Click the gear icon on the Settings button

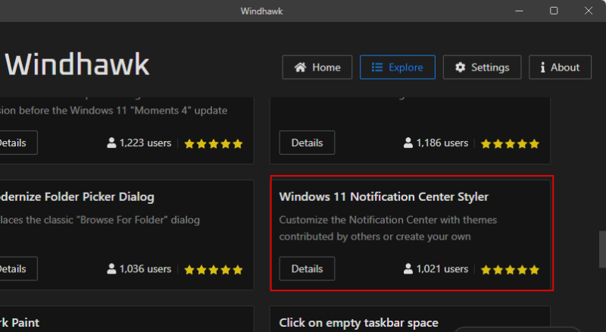[x=460, y=67]
